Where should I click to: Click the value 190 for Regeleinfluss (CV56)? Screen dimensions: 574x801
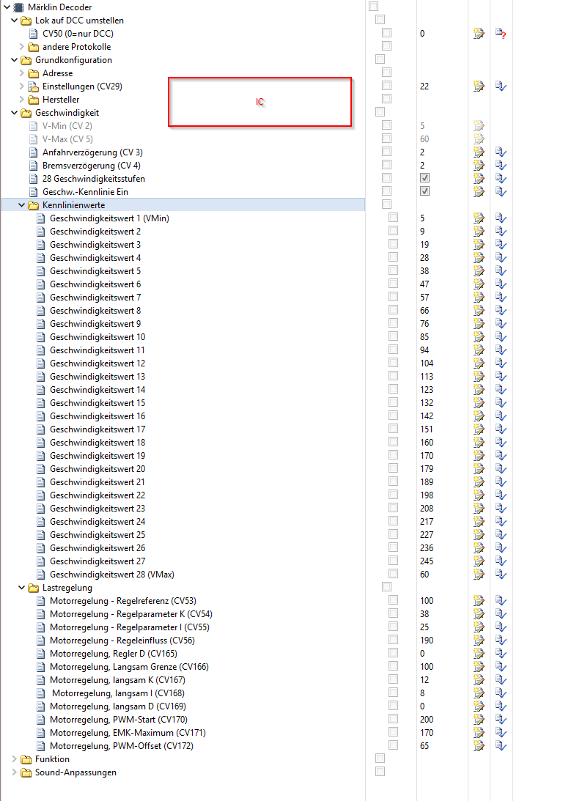(427, 641)
